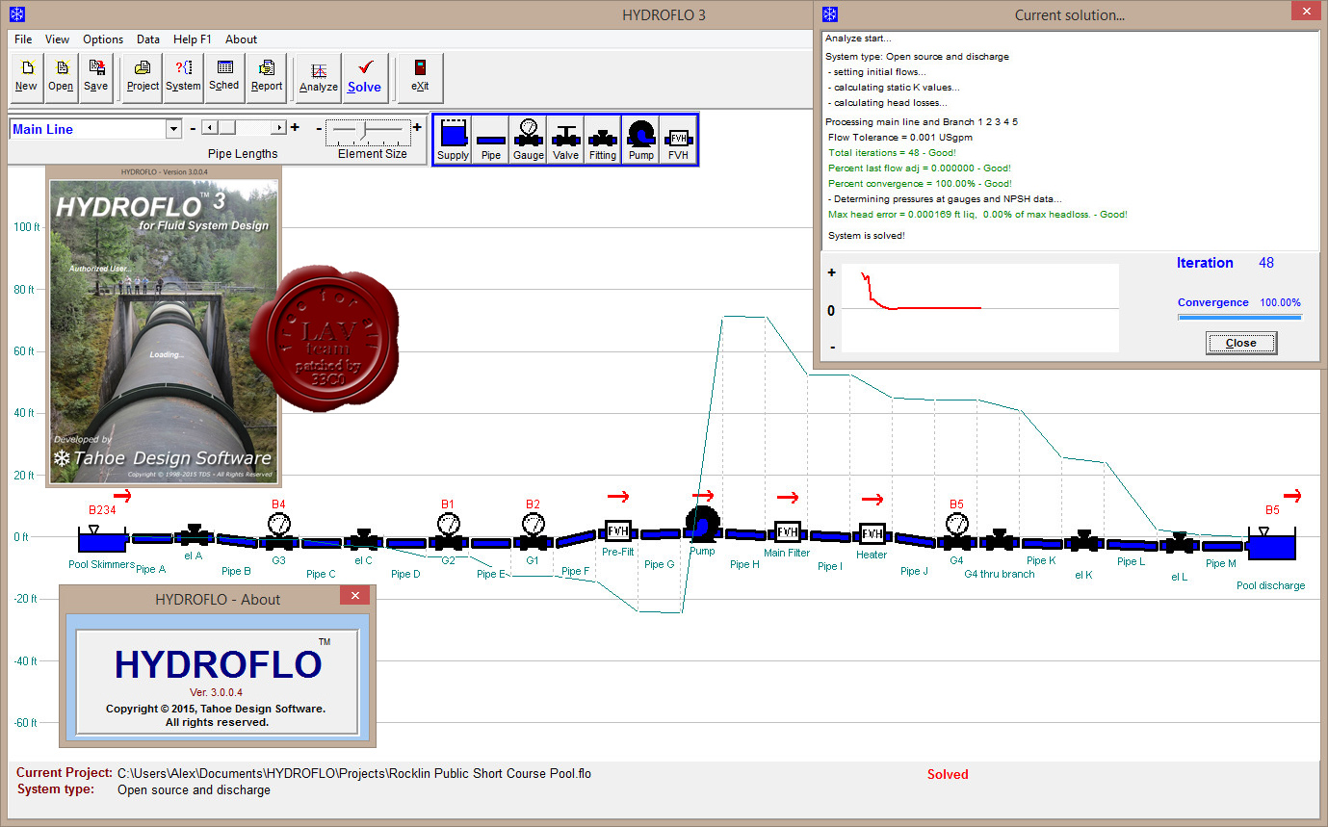Click the Convergence progress bar
This screenshot has height=827, width=1328.
1239,317
